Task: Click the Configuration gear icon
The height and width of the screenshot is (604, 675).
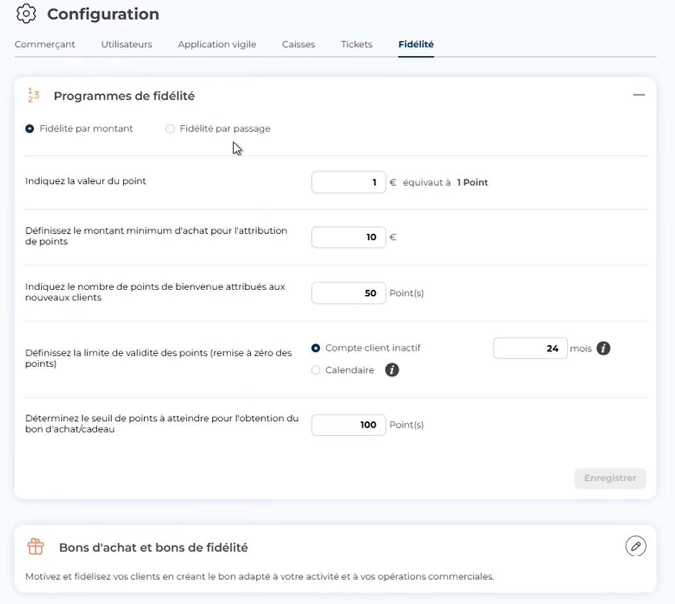Action: [x=26, y=13]
